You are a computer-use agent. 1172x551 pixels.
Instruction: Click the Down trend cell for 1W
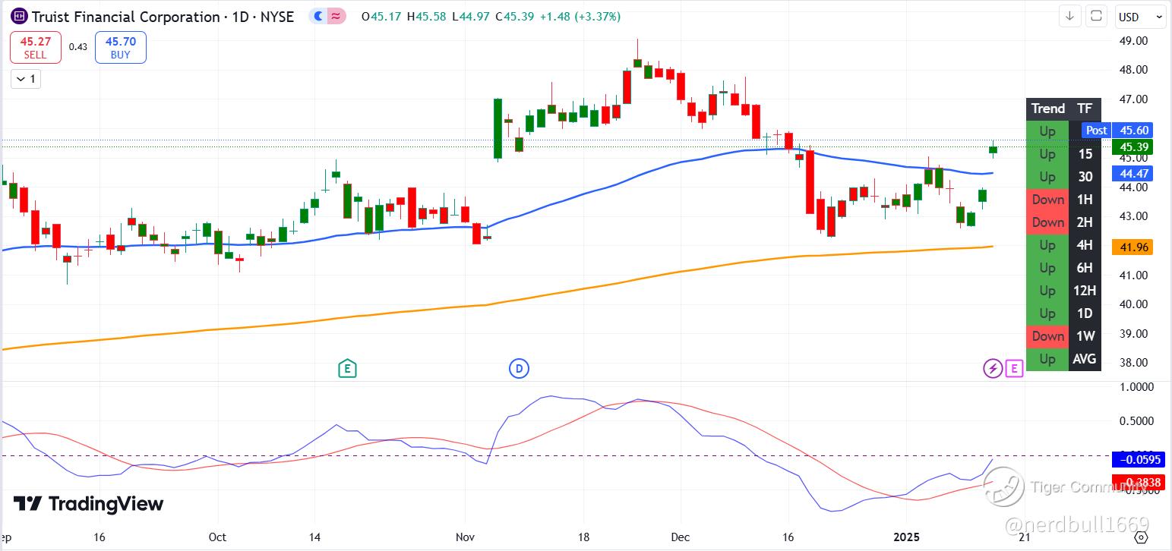tap(1047, 336)
